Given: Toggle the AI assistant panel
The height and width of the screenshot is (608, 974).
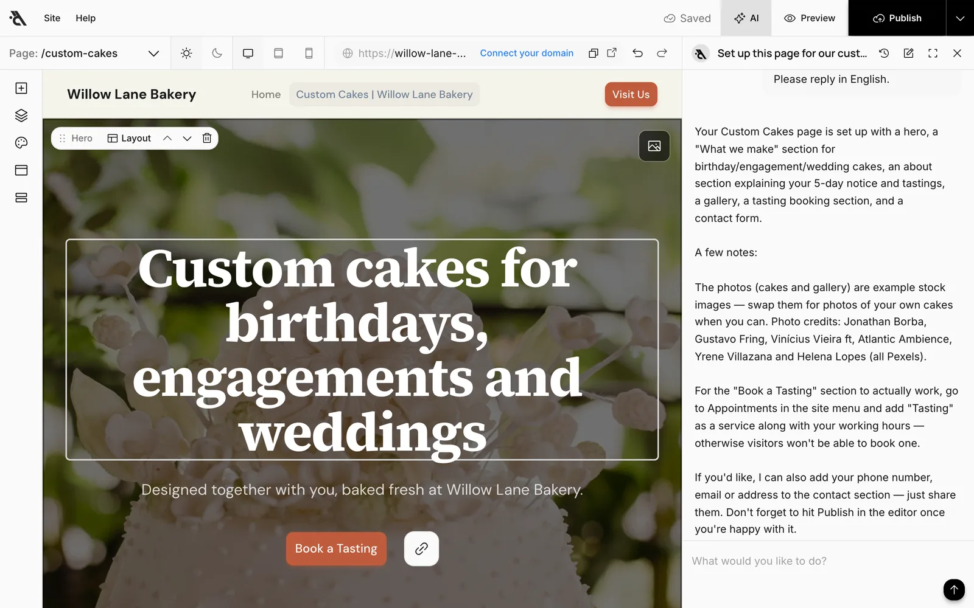Looking at the screenshot, I should pos(746,18).
